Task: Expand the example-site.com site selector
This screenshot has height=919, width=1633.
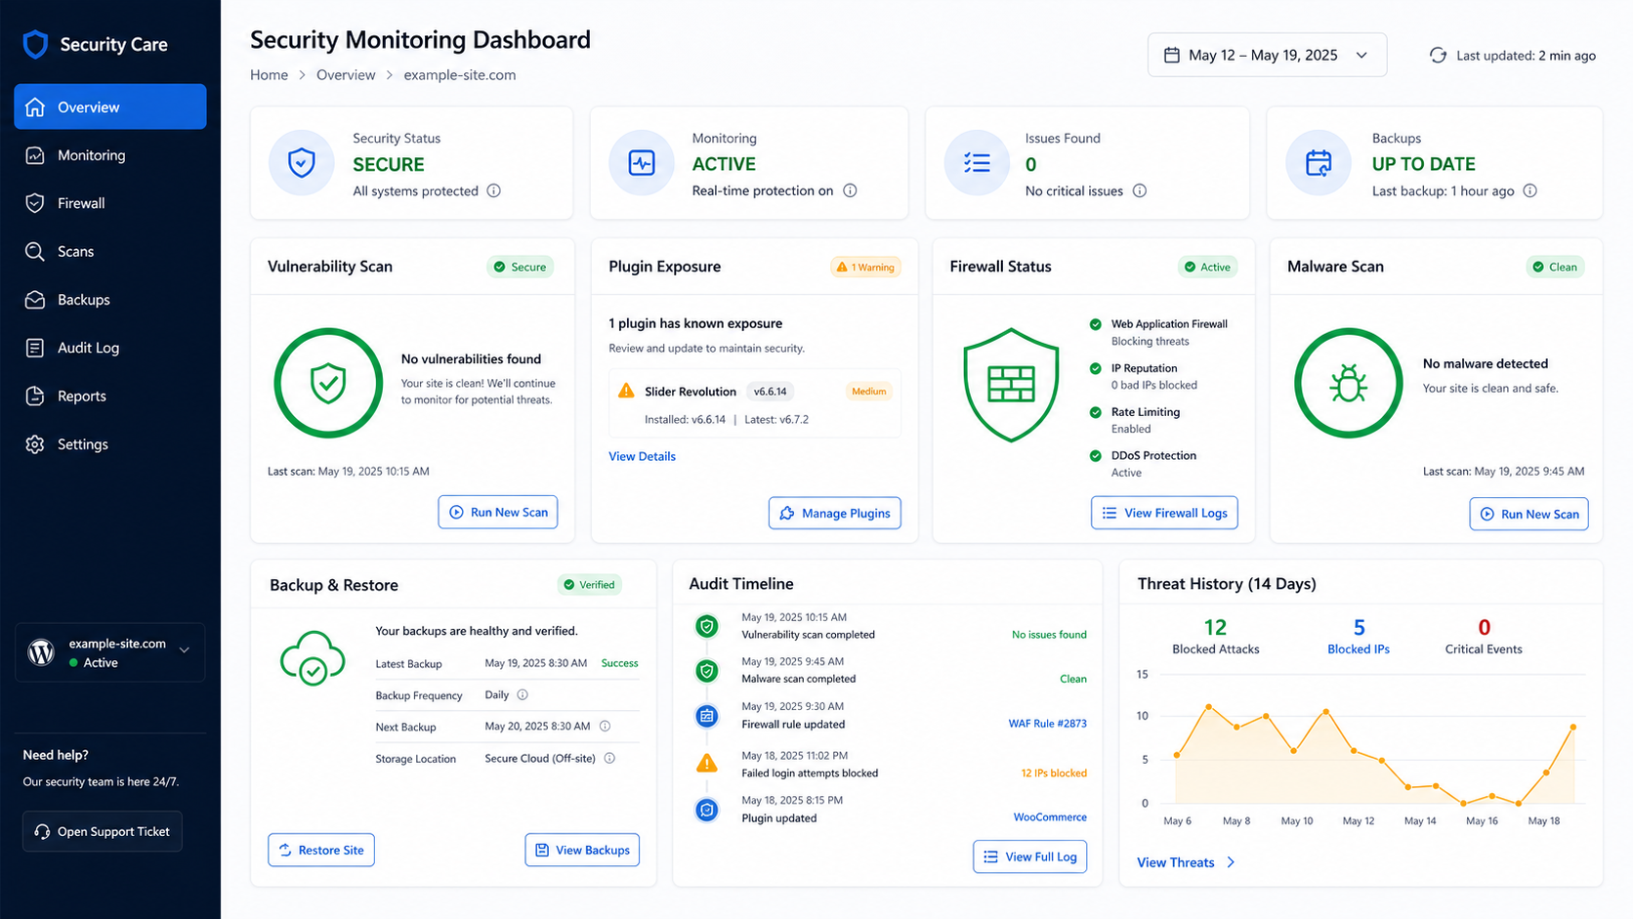Action: 110,651
